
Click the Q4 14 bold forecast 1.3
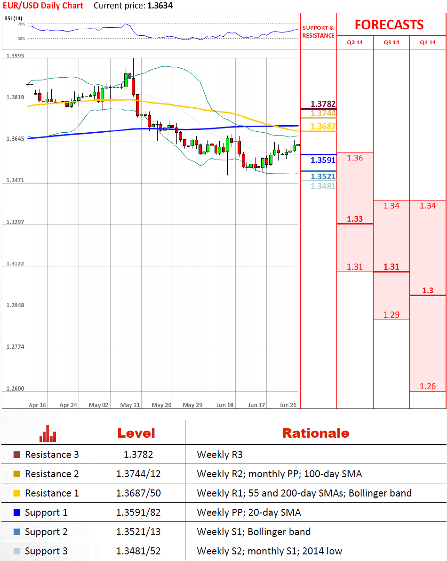(428, 290)
